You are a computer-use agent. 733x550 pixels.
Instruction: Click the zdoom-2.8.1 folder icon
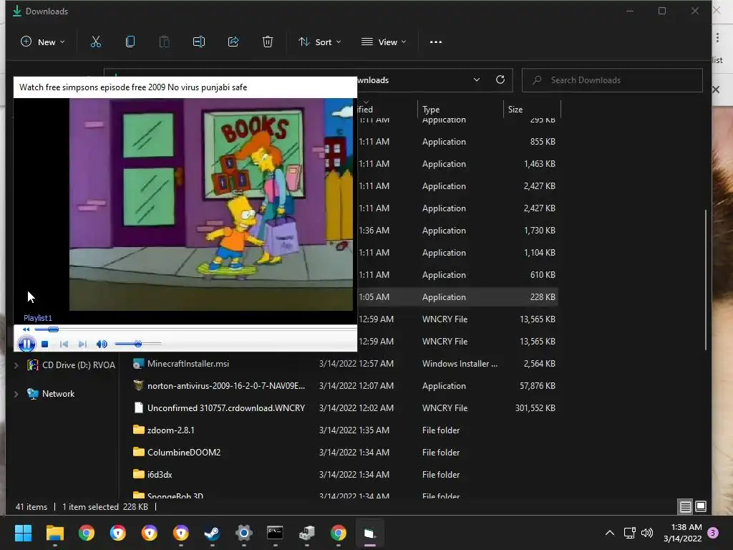coord(138,430)
